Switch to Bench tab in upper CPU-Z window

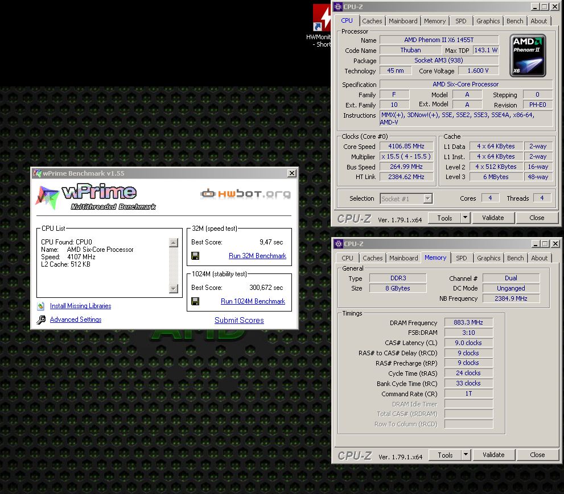pyautogui.click(x=514, y=21)
